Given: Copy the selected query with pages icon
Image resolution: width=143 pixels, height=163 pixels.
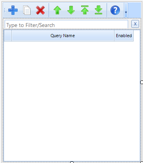Looking at the screenshot, I should (x=27, y=10).
